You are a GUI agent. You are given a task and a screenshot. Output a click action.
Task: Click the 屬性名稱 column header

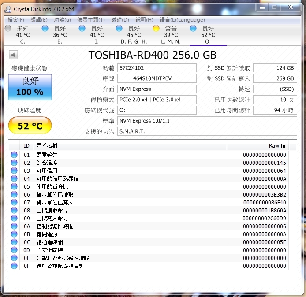click(x=131, y=145)
